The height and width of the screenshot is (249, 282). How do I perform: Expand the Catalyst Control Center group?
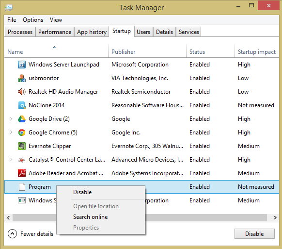[x=11, y=160]
